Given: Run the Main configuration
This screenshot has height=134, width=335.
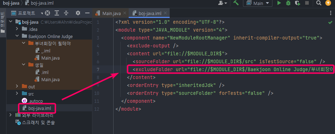Looking at the screenshot, I should [x=279, y=3].
